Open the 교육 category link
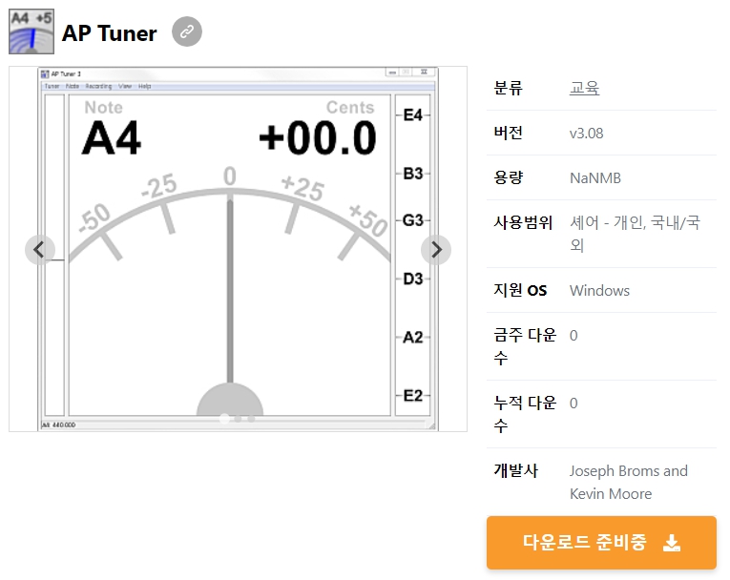Screen dimensions: 730x580 [584, 88]
